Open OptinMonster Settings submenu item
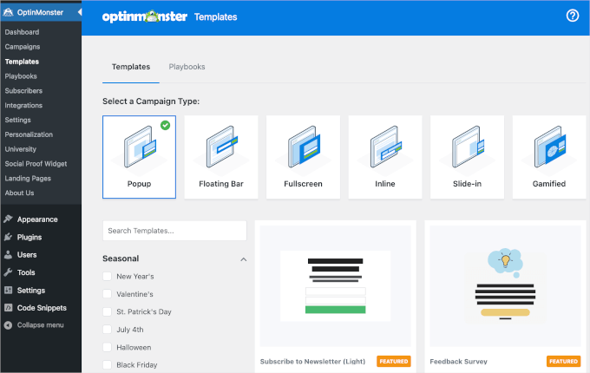590x373 pixels. (x=17, y=120)
